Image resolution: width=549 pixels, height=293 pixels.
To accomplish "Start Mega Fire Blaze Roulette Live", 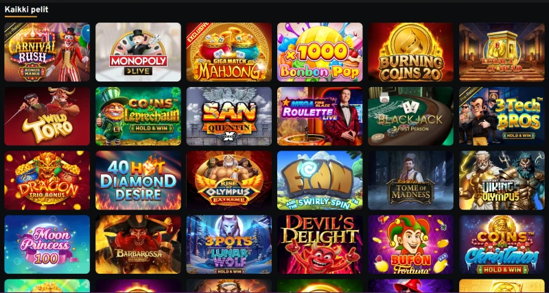I will pos(320,116).
